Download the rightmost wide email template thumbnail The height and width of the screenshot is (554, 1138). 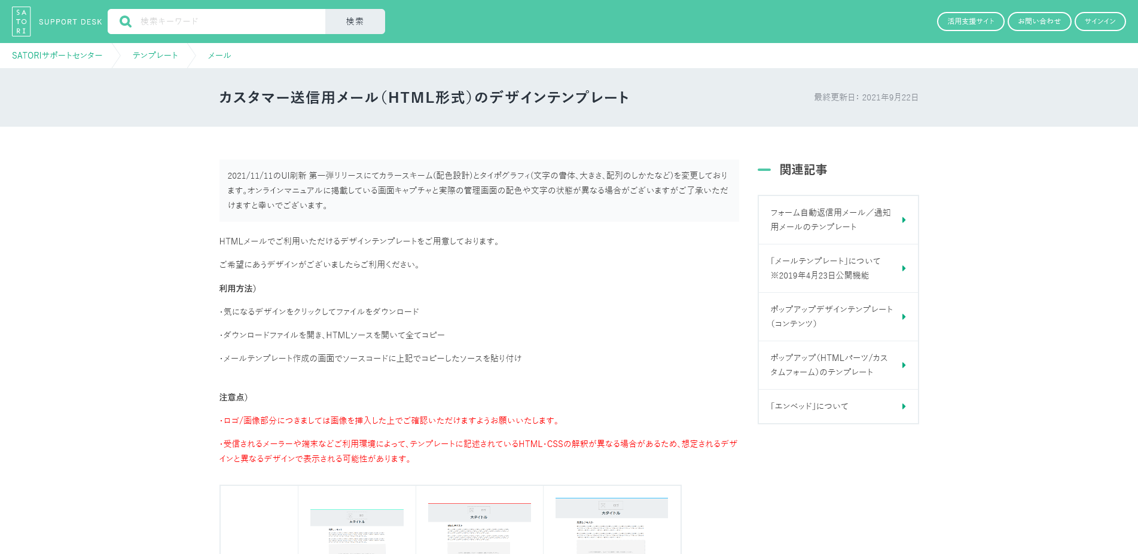pyautogui.click(x=611, y=526)
